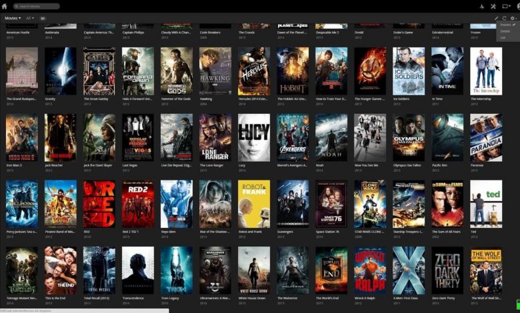
Task: Open the Jack Reacher poster
Action: [61, 137]
